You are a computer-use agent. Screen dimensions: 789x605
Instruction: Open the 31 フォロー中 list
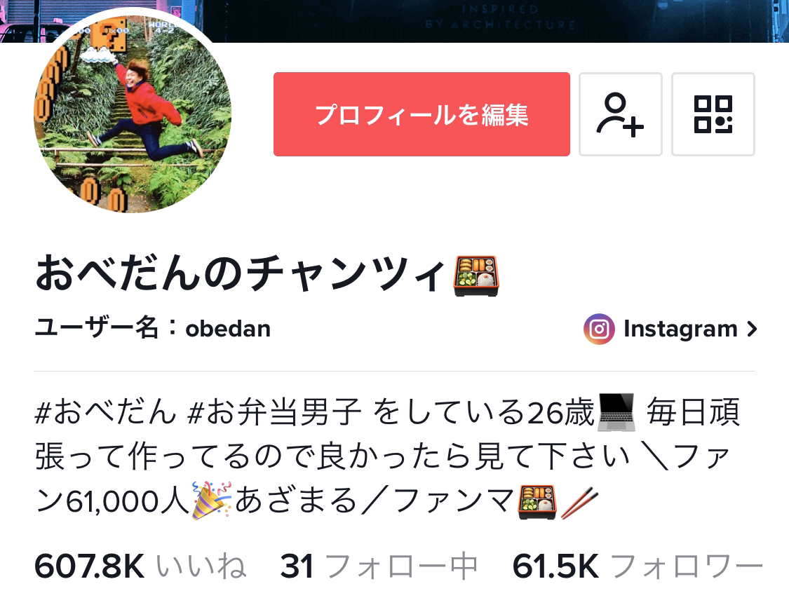[x=379, y=566]
